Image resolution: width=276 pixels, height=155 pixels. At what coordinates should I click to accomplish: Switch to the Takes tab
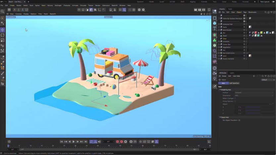[x=230, y=9]
